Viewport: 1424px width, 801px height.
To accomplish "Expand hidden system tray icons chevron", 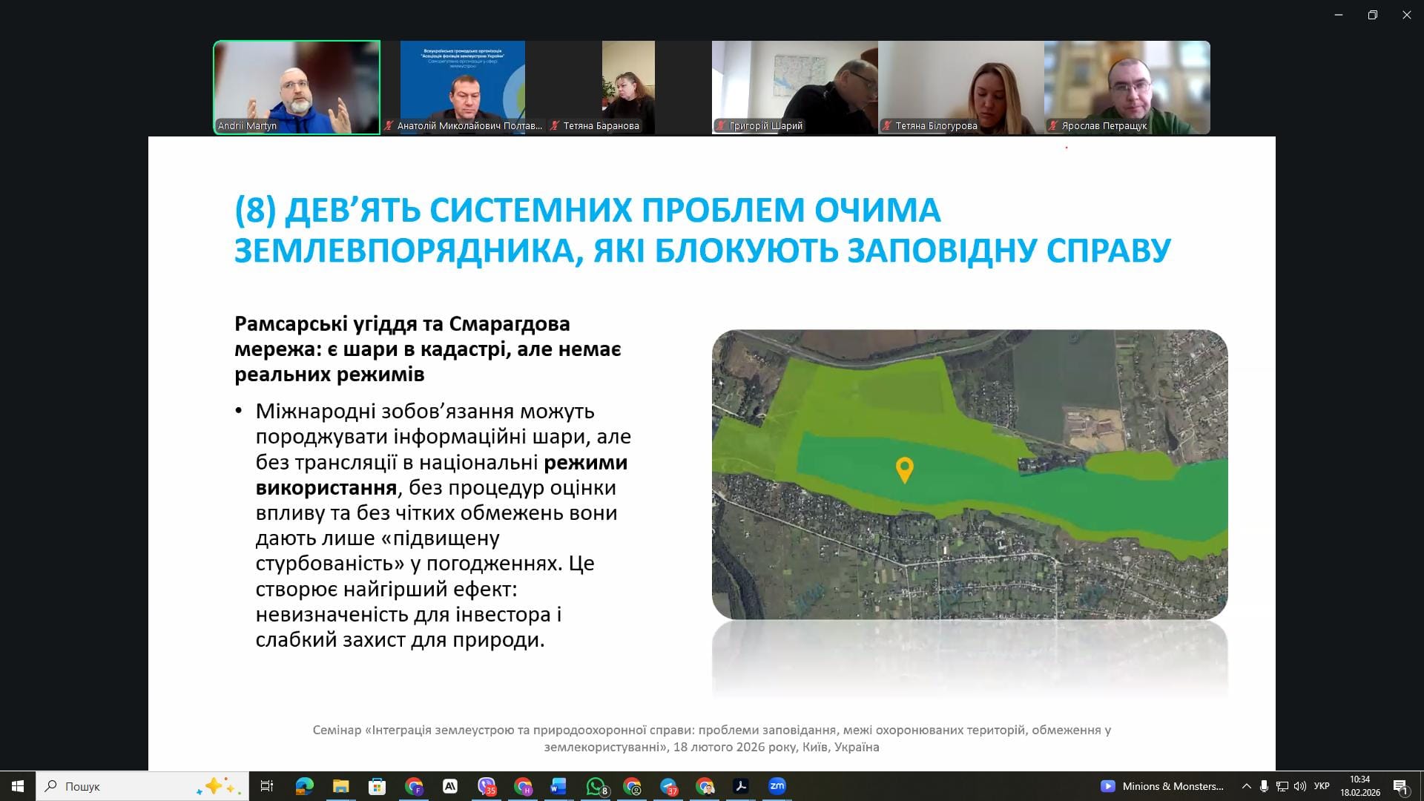I will click(1246, 786).
